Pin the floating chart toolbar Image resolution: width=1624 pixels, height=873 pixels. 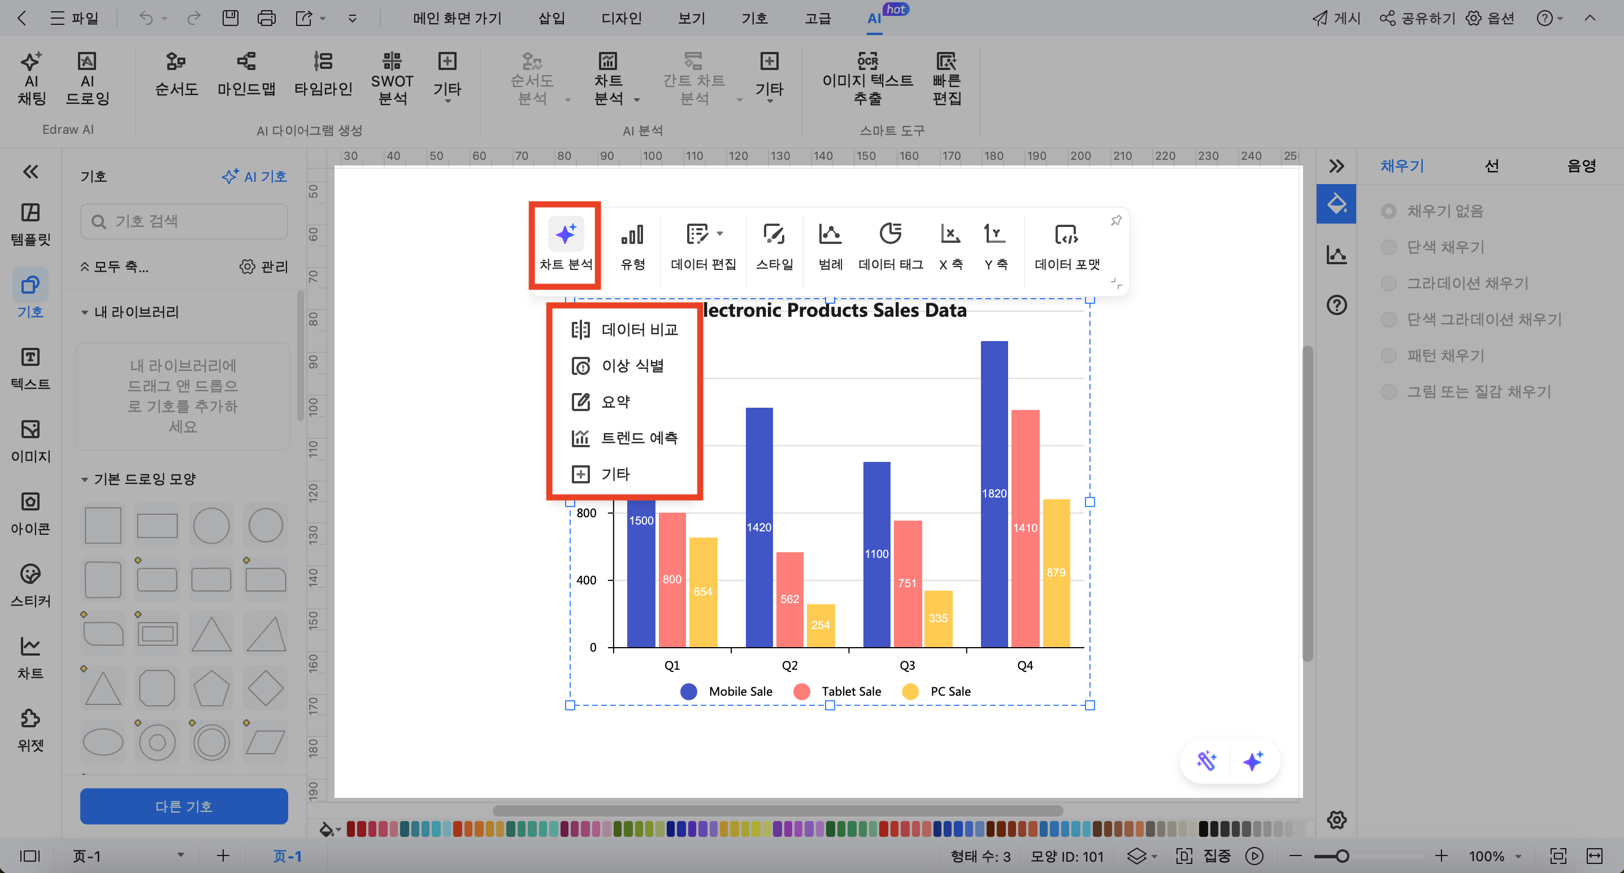1116,220
